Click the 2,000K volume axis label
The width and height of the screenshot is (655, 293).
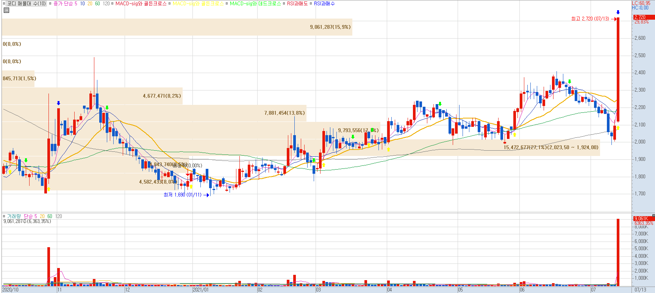(x=641, y=271)
